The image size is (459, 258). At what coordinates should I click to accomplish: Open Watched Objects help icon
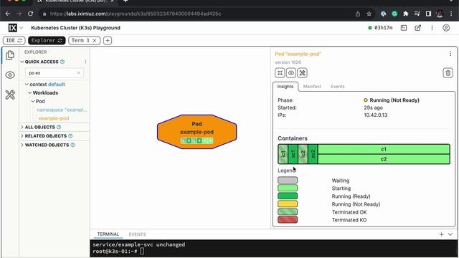point(72,145)
